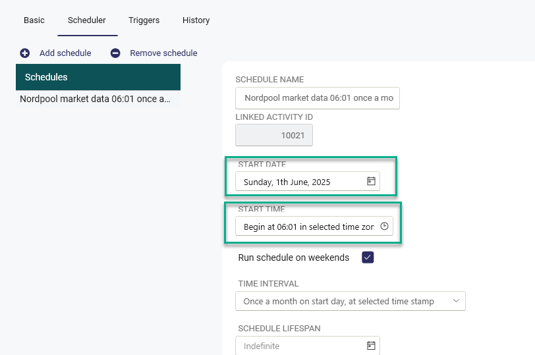This screenshot has width=535, height=355.
Task: Open the Schedule Lifespan calendar icon
Action: (x=371, y=346)
